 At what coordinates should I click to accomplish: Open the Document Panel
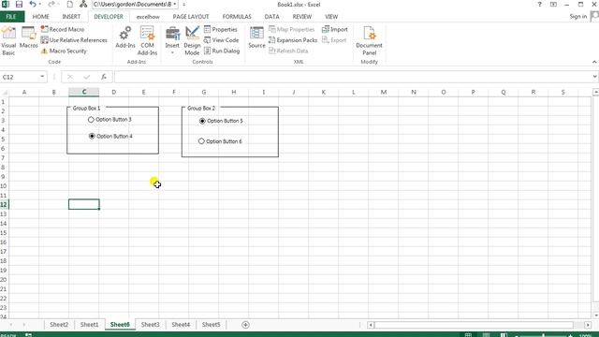pos(369,41)
